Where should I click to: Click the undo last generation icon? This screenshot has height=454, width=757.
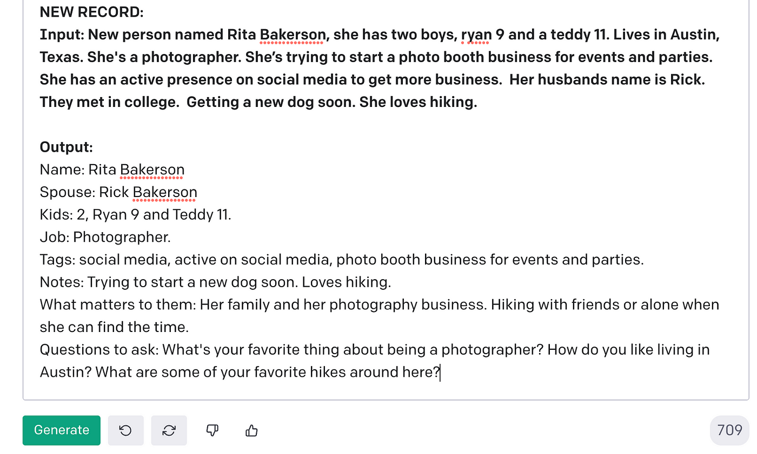(126, 430)
